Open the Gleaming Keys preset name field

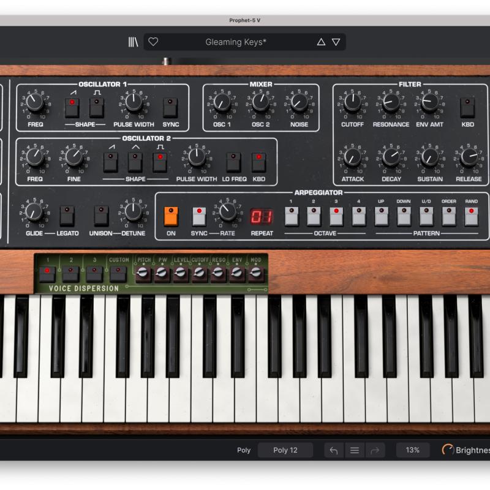tap(236, 42)
